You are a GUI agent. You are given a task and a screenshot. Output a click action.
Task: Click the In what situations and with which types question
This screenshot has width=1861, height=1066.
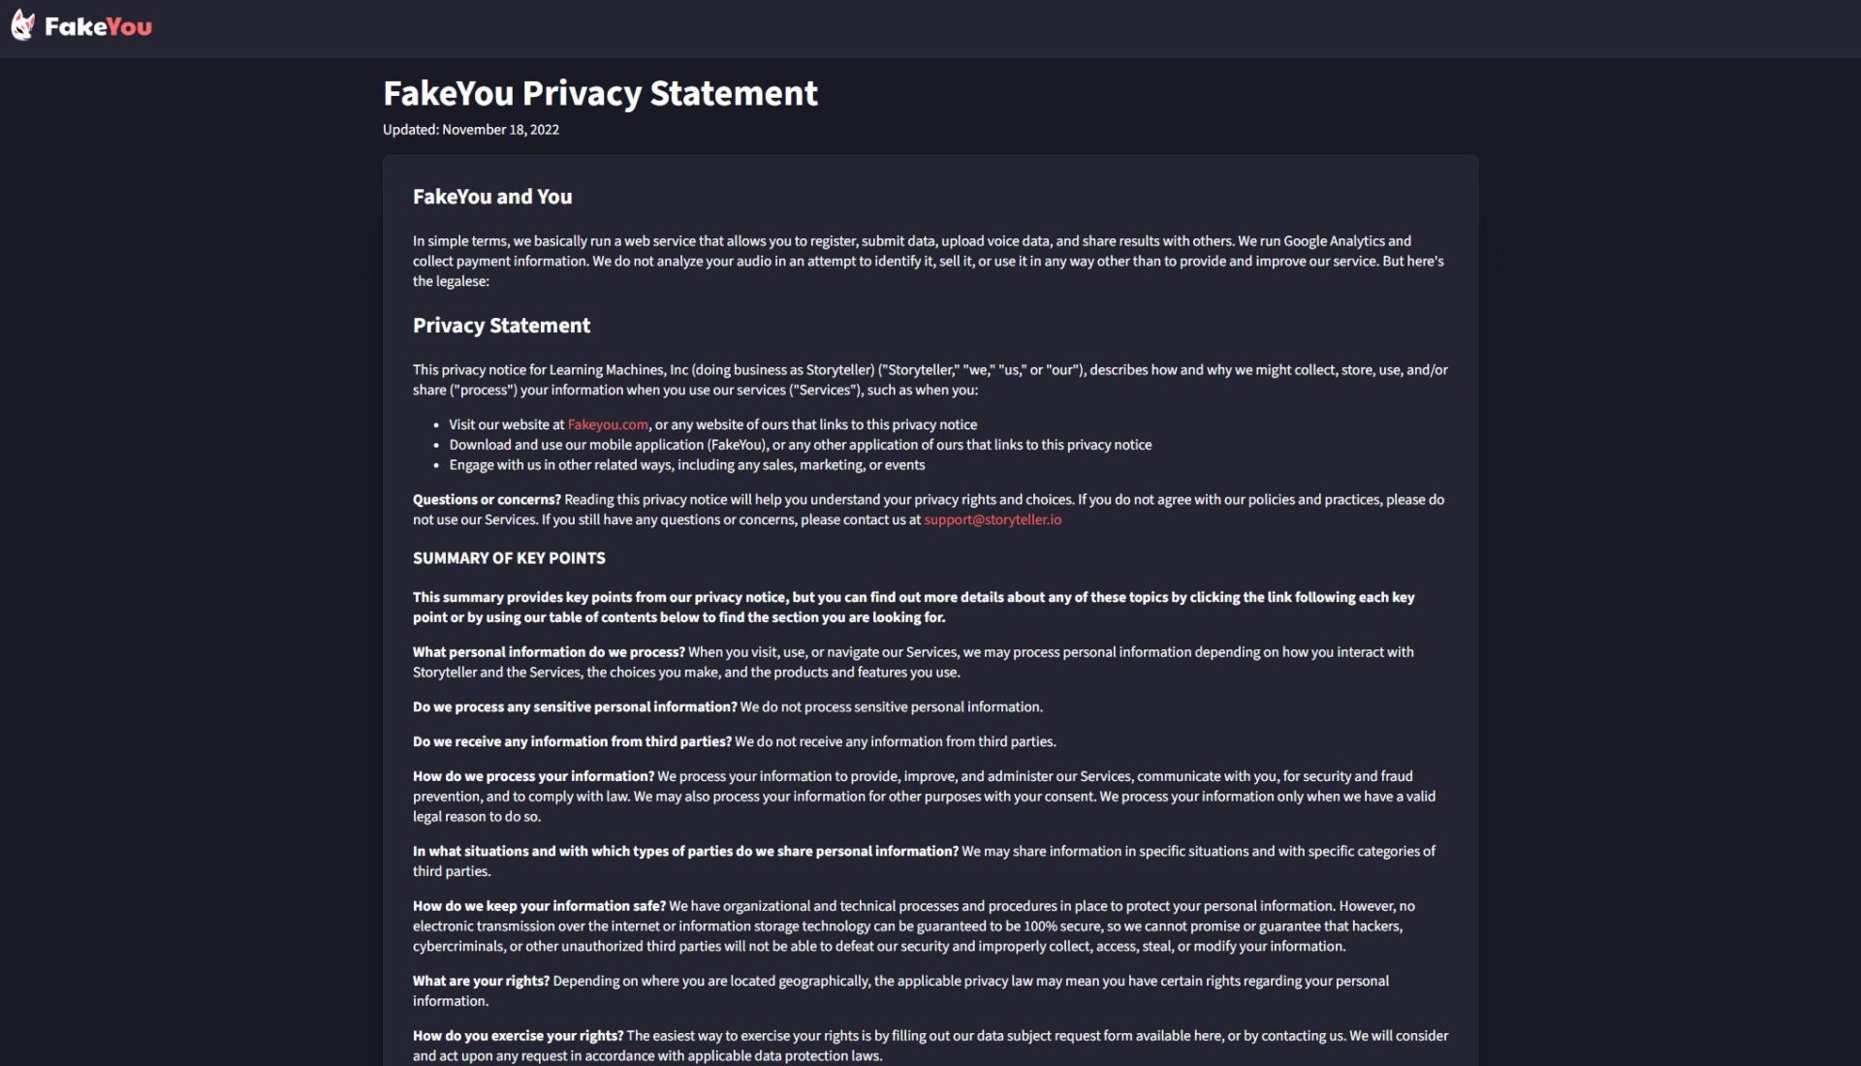(x=685, y=851)
